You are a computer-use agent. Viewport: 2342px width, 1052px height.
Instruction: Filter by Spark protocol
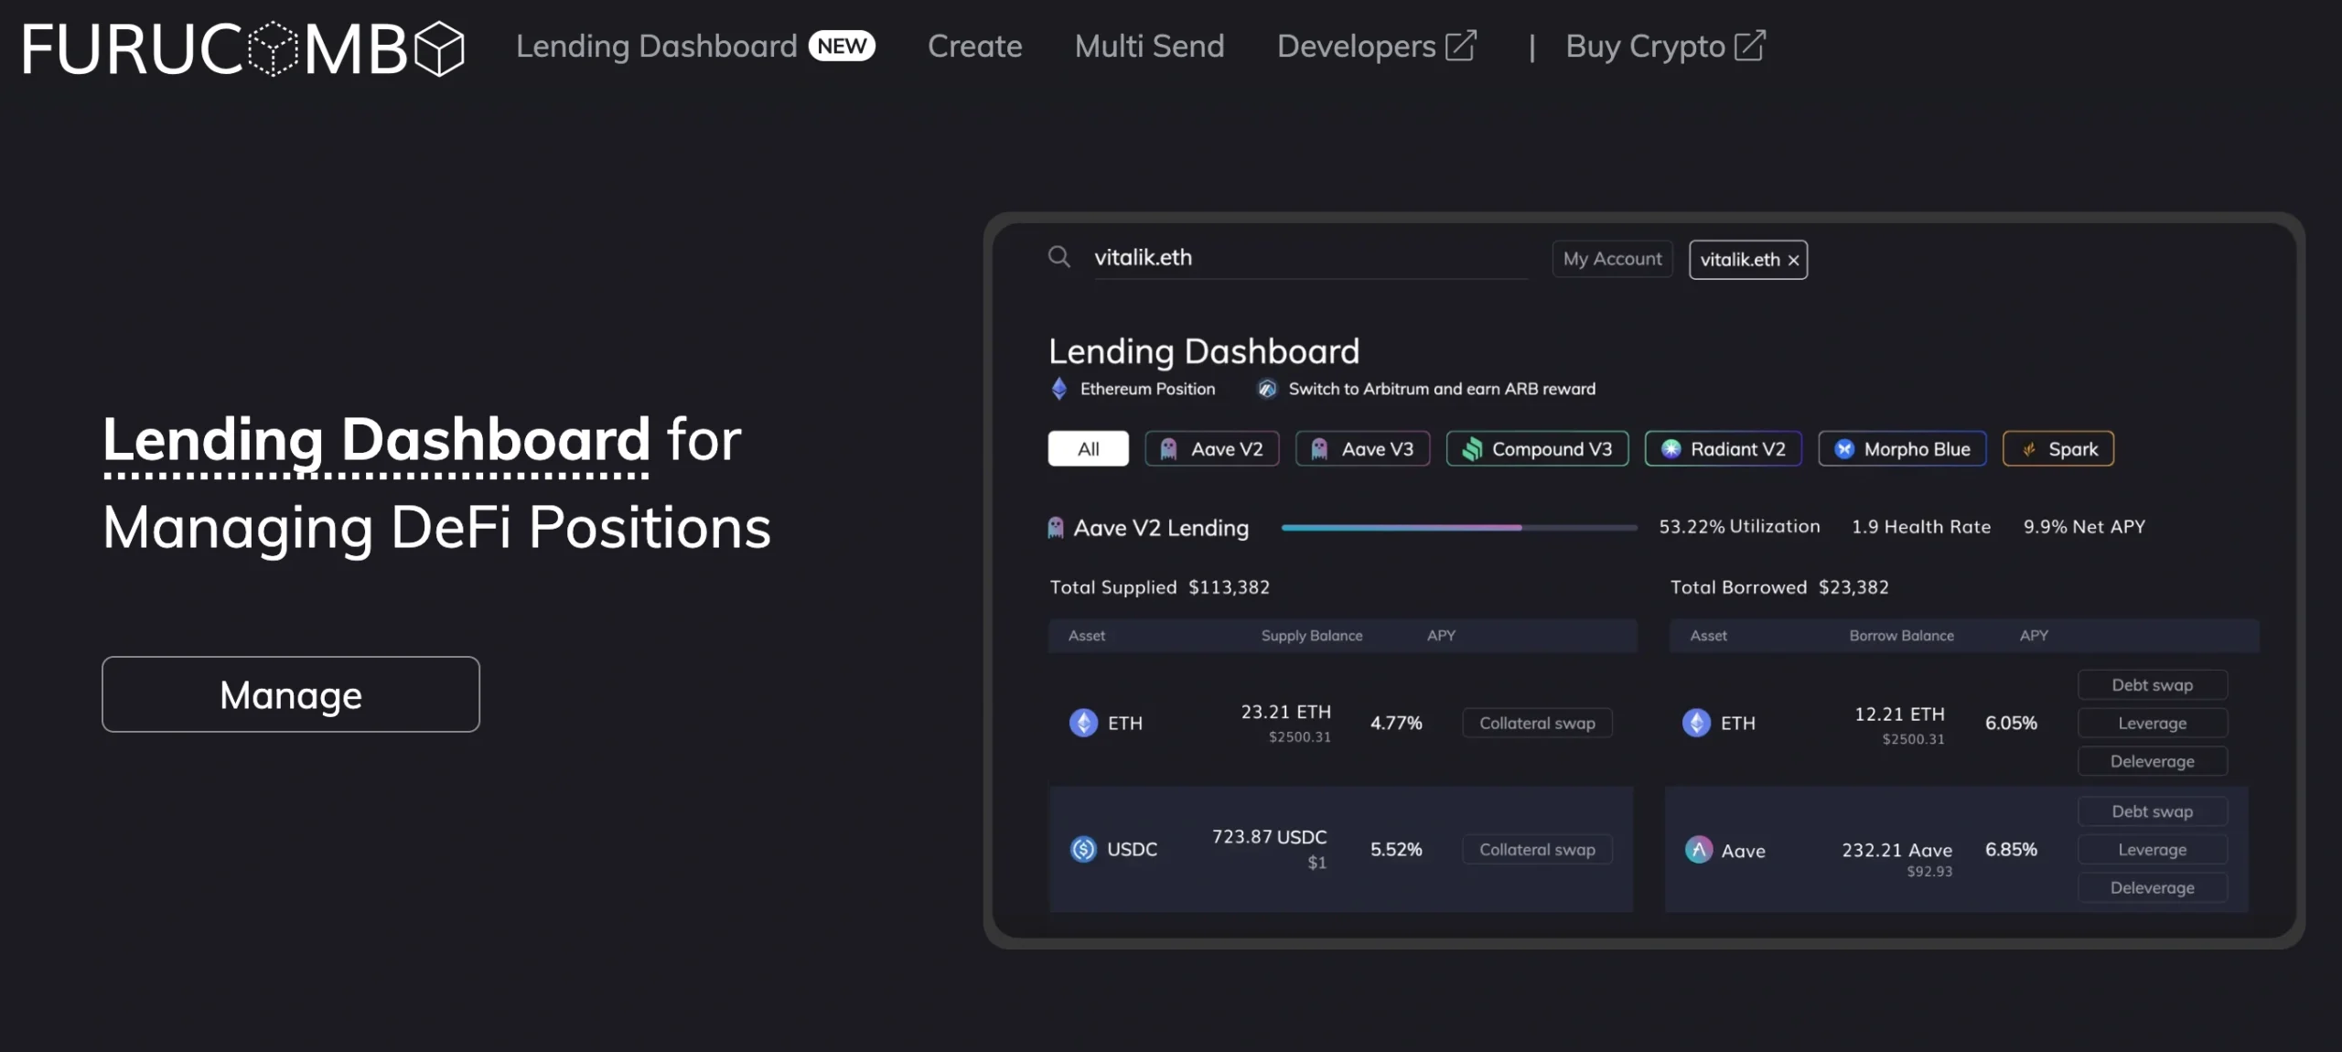pos(2057,448)
